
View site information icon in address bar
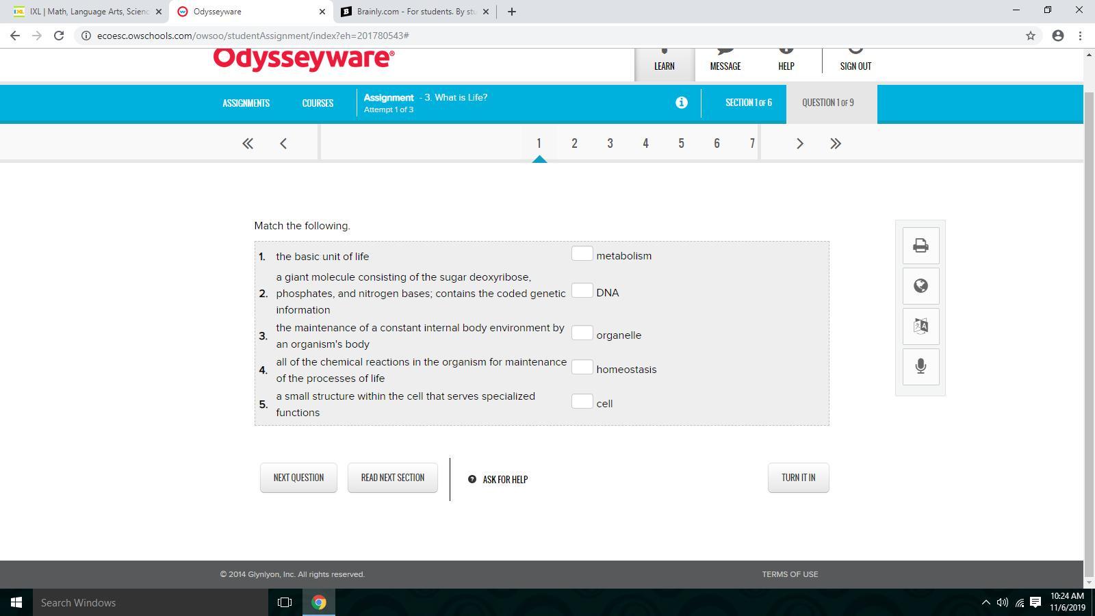86,36
